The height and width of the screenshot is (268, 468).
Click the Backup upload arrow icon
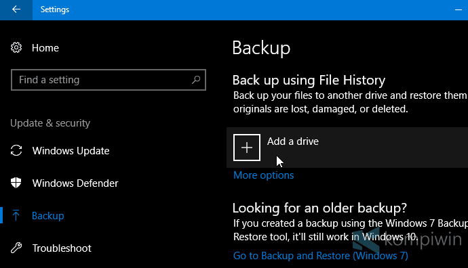pyautogui.click(x=16, y=215)
